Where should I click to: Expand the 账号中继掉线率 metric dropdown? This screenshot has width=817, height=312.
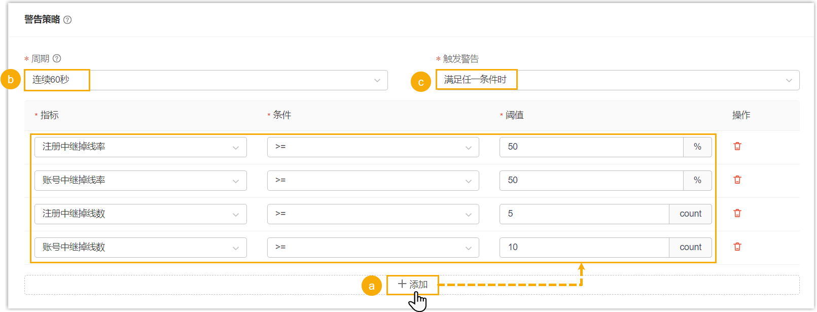140,181
